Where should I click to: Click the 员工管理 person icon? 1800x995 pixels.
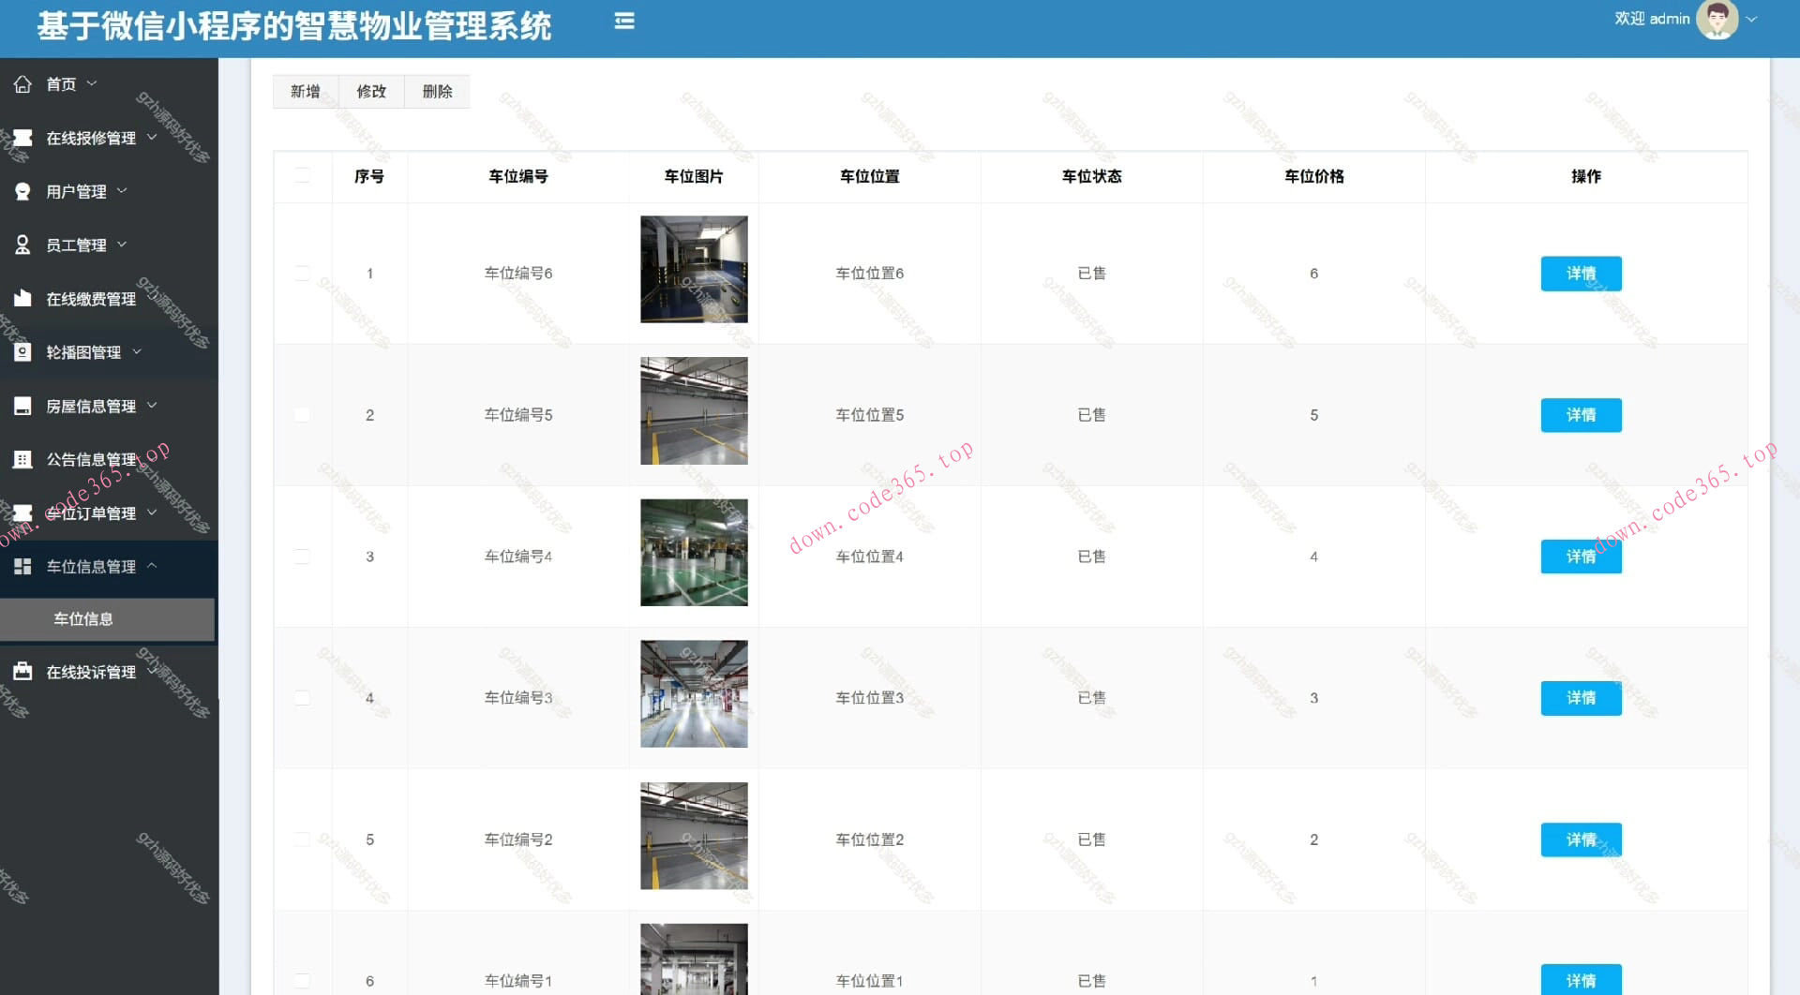[22, 245]
